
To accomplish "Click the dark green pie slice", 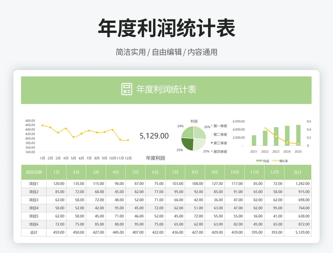I will (188, 144).
